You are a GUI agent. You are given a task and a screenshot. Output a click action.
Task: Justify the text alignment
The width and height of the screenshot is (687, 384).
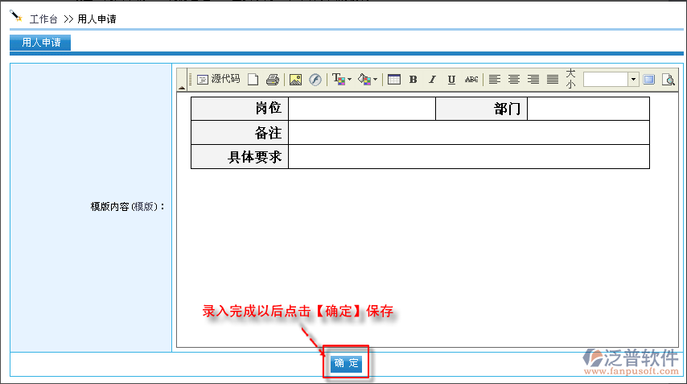coord(553,80)
